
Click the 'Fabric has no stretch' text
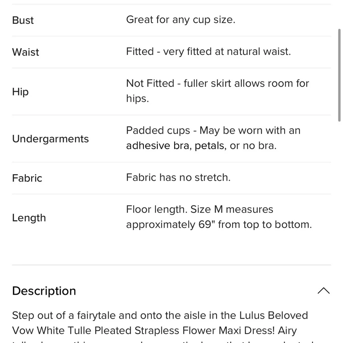pyautogui.click(x=178, y=177)
